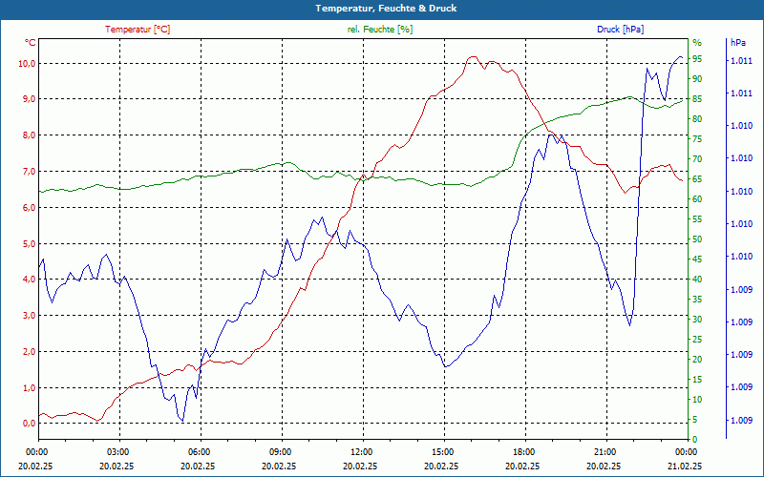
Task: Click the '30' humidity axis value
Action: (697, 320)
